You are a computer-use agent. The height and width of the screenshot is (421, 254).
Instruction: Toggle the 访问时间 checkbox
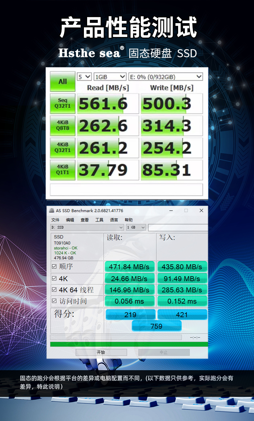click(54, 301)
